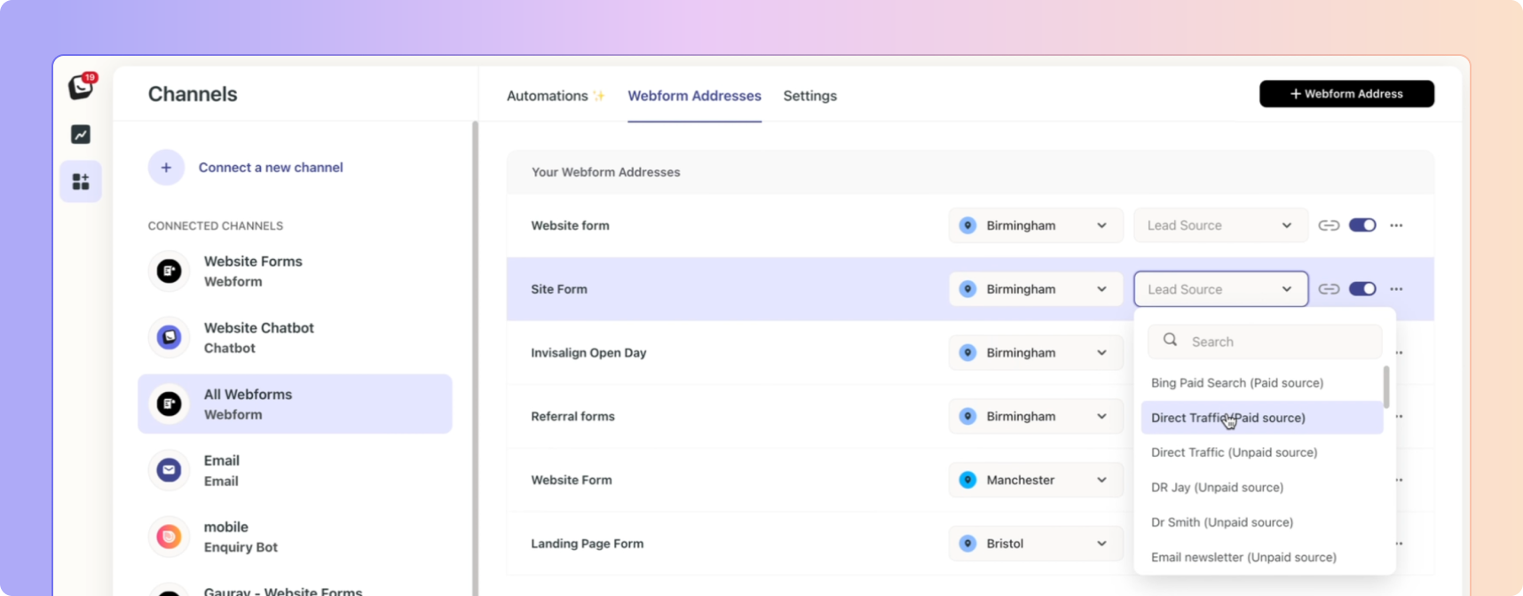Toggle the Site Form address switch
Screen dimensions: 1523x596
pos(1362,289)
